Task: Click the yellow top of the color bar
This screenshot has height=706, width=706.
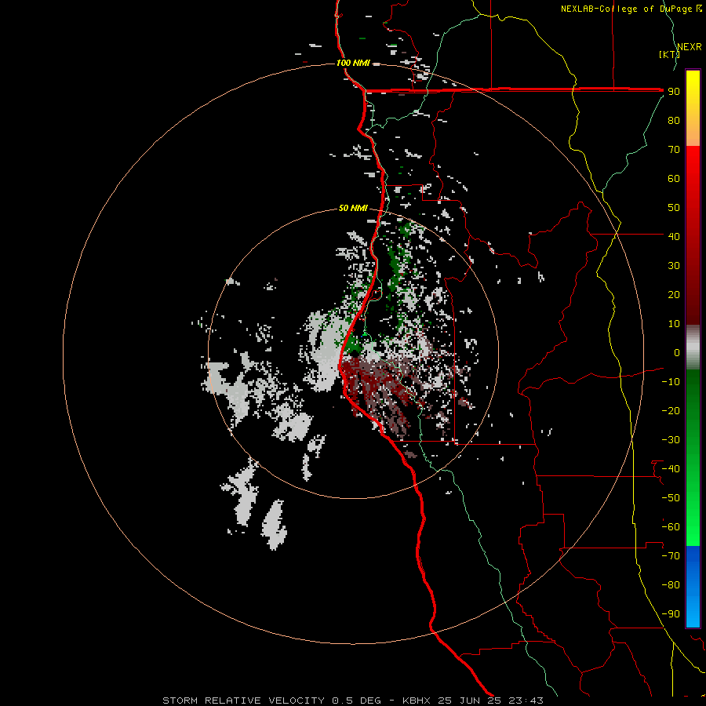Action: click(x=693, y=108)
